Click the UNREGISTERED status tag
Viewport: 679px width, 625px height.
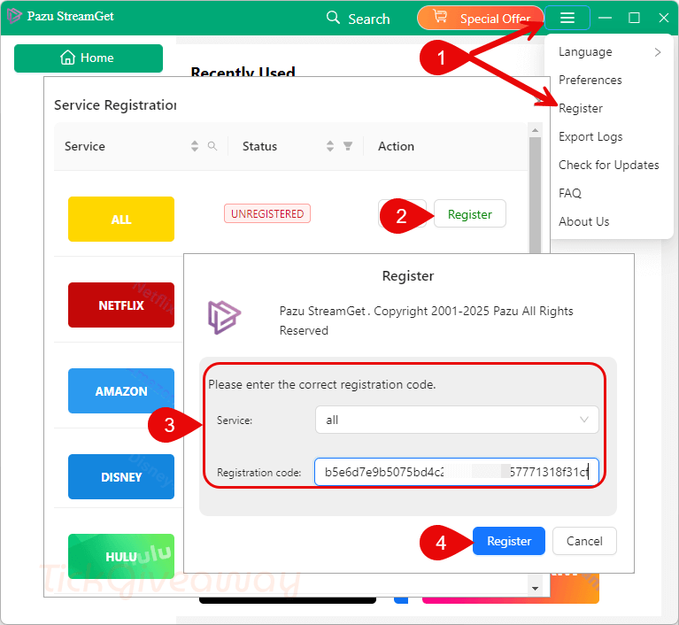[x=267, y=213]
